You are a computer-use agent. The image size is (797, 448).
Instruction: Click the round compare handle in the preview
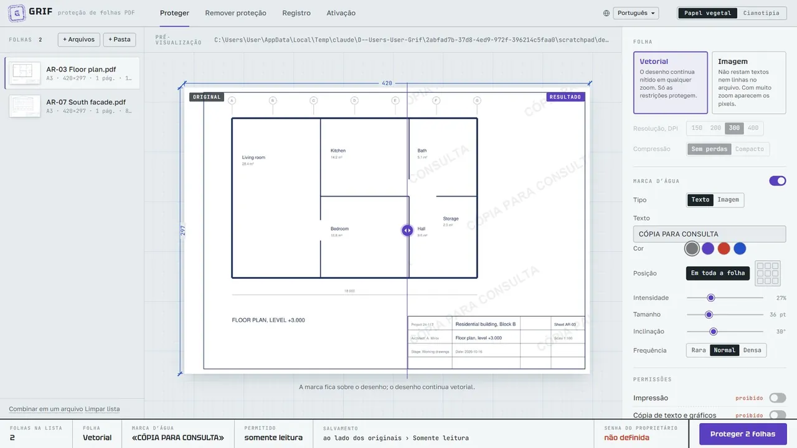(x=407, y=230)
